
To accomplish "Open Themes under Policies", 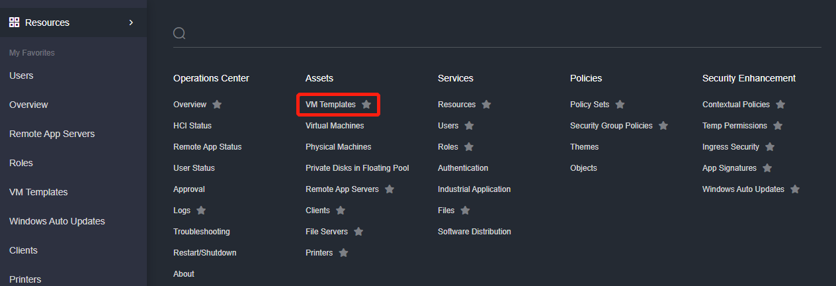I will 584,147.
